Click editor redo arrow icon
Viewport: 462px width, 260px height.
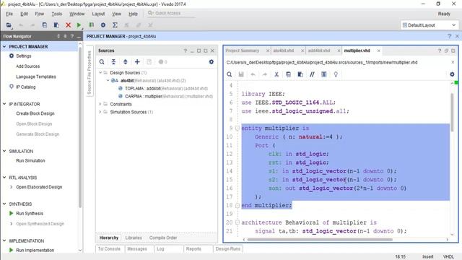pos(265,74)
